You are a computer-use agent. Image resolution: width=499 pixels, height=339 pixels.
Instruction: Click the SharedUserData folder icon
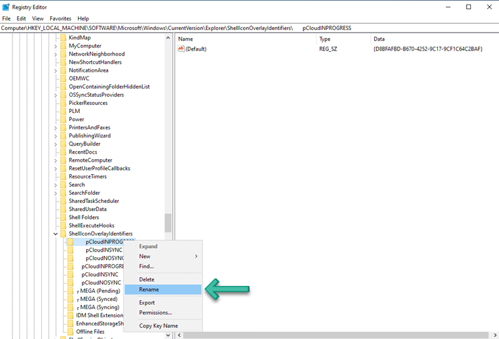[x=63, y=209]
